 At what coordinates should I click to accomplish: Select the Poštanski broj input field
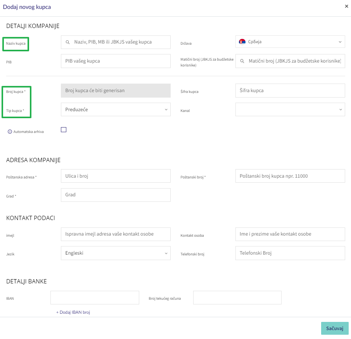[x=290, y=176]
